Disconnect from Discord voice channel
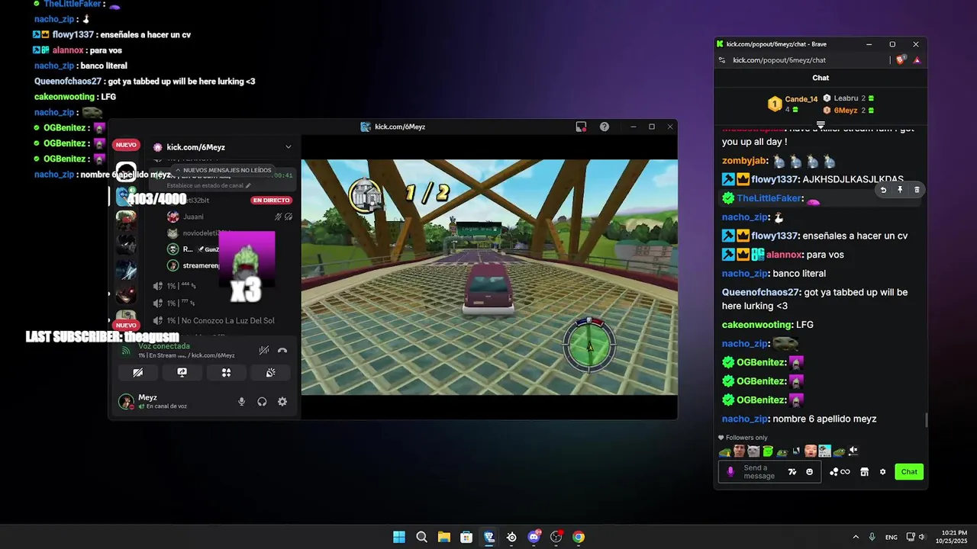Viewport: 977px width, 549px height. [282, 351]
